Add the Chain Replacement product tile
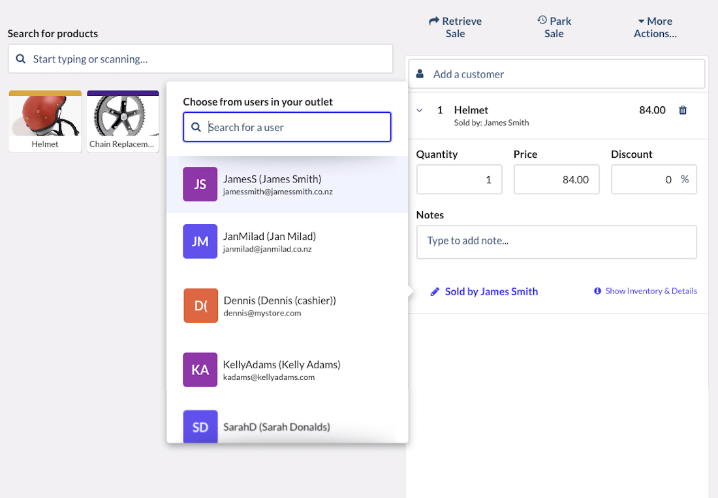 click(123, 122)
